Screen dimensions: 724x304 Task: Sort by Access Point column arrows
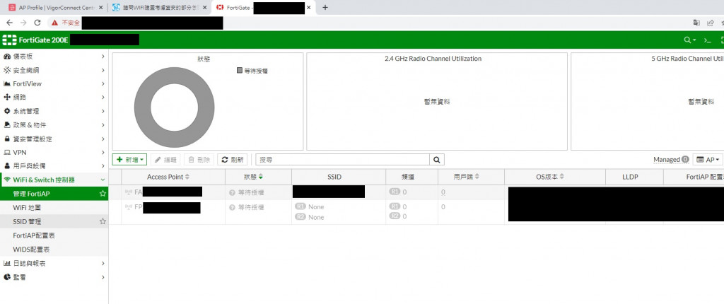pos(187,177)
